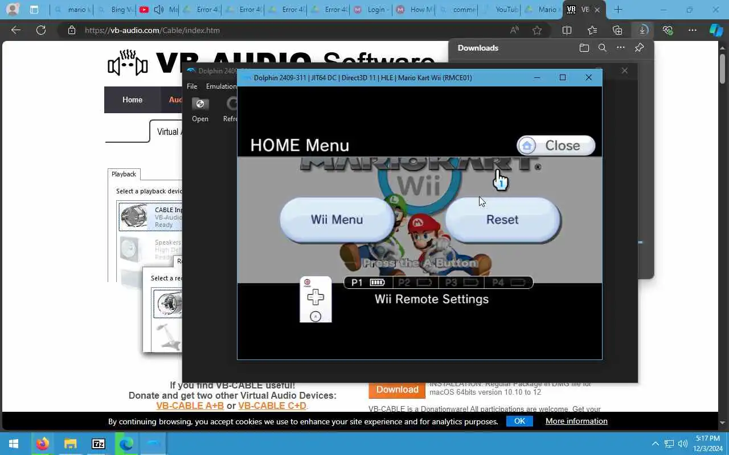Open File Explorer from the taskbar
Viewport: 729px width, 455px height.
pos(70,444)
